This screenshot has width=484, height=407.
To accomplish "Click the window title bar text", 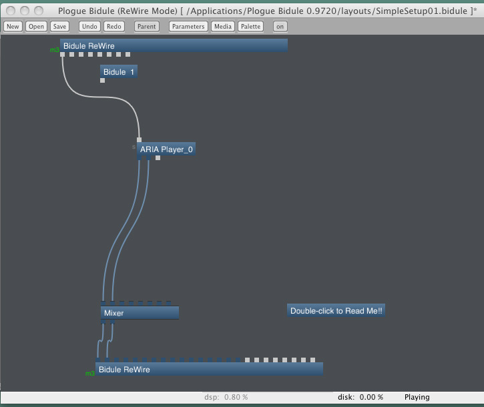I will click(267, 11).
